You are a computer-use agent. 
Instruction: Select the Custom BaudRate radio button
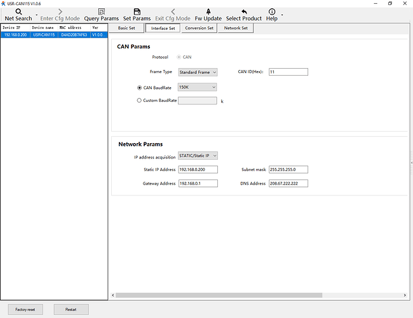point(140,100)
